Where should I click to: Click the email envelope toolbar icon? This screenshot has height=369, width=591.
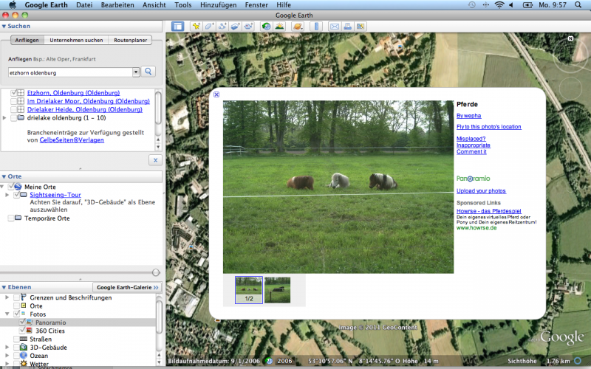coord(334,27)
